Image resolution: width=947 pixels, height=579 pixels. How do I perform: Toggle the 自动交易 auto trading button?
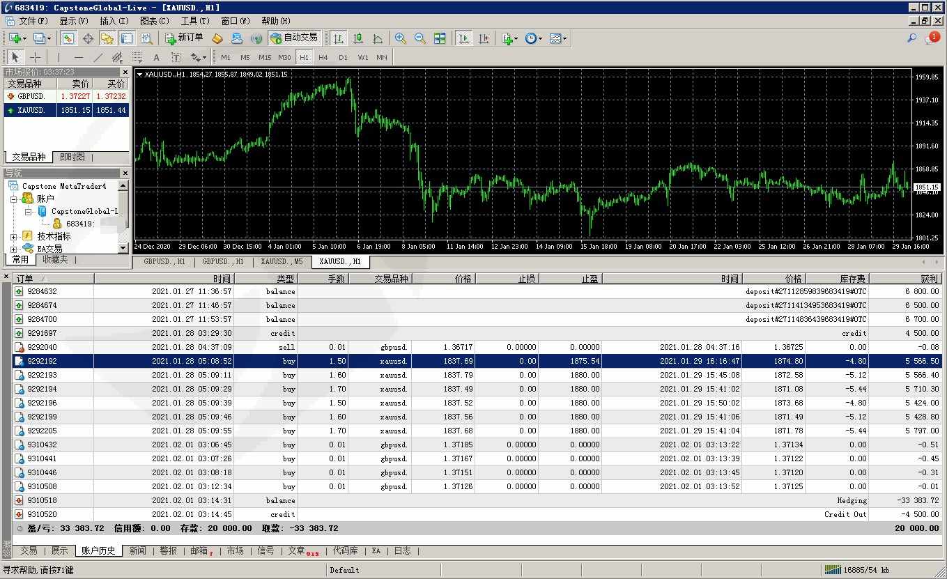(x=294, y=38)
